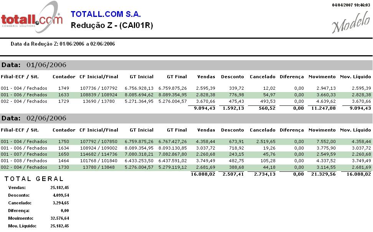Select the Movimento subtotal 11.247,08
The image size is (373, 232).
click(x=323, y=108)
